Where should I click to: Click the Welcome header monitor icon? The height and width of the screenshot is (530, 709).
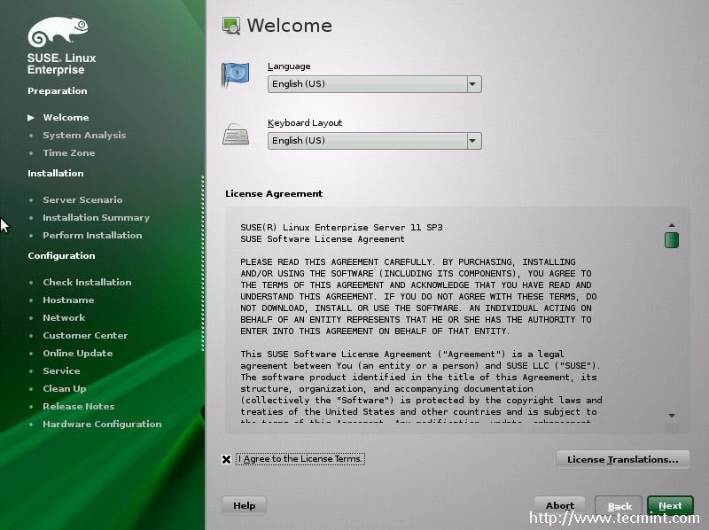click(231, 26)
